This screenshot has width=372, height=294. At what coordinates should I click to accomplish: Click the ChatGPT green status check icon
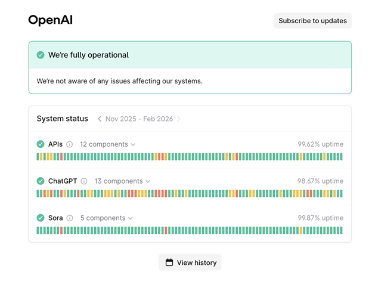41,181
